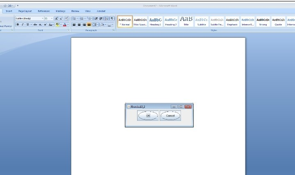Open the Paragraph dialog launcher
Screen dimensions: 295x175
[x=113, y=30]
